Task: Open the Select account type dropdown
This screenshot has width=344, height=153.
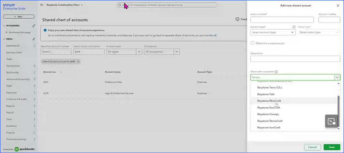Action: click(273, 32)
